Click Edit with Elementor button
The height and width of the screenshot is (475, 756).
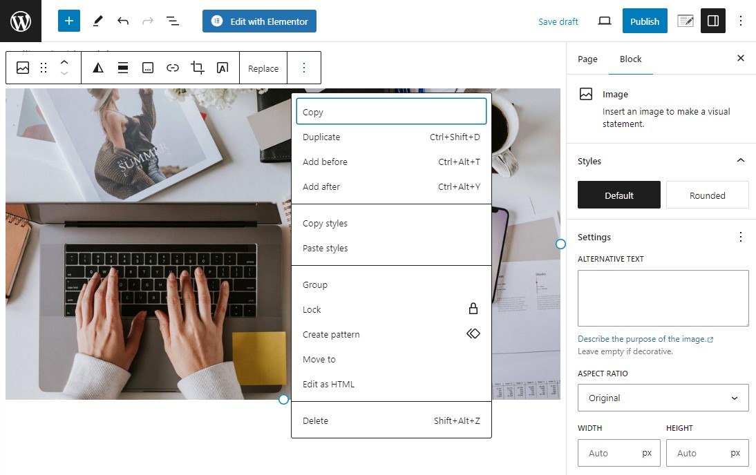click(259, 21)
